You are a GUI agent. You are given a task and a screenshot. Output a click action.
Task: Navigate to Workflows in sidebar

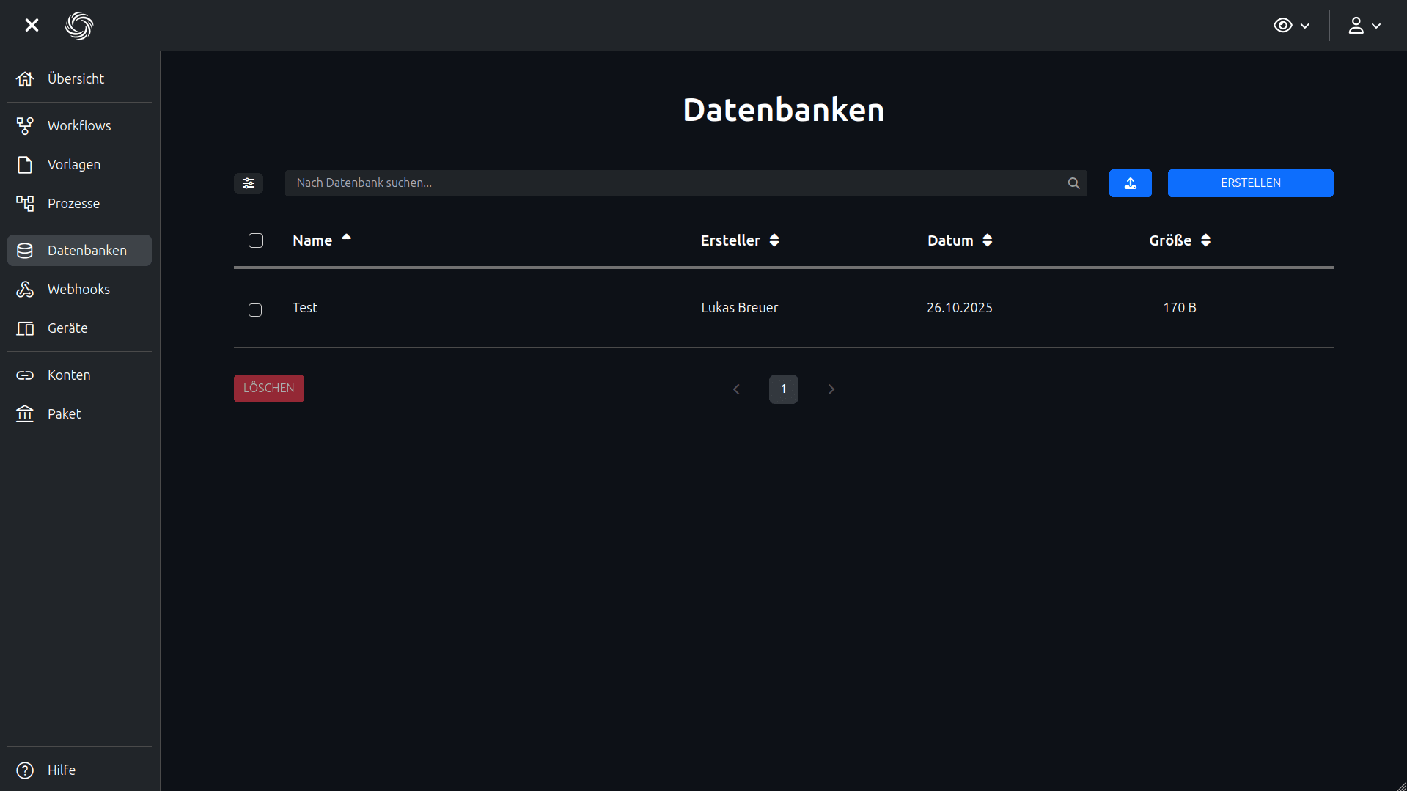[x=79, y=126]
